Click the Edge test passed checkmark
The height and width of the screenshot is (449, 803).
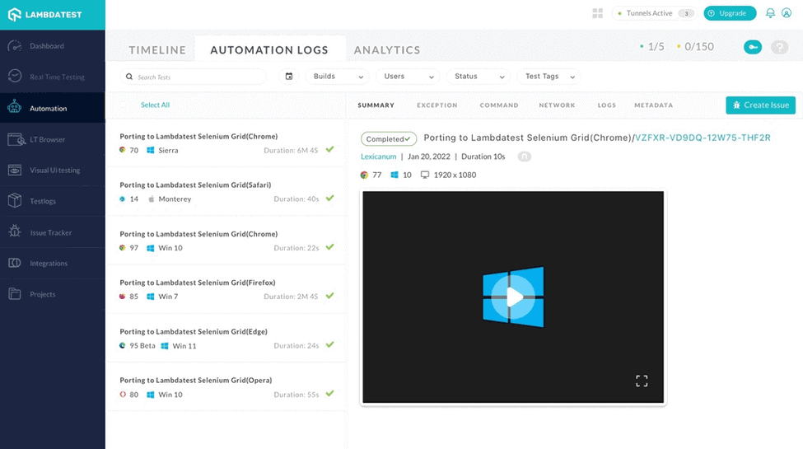pyautogui.click(x=329, y=344)
